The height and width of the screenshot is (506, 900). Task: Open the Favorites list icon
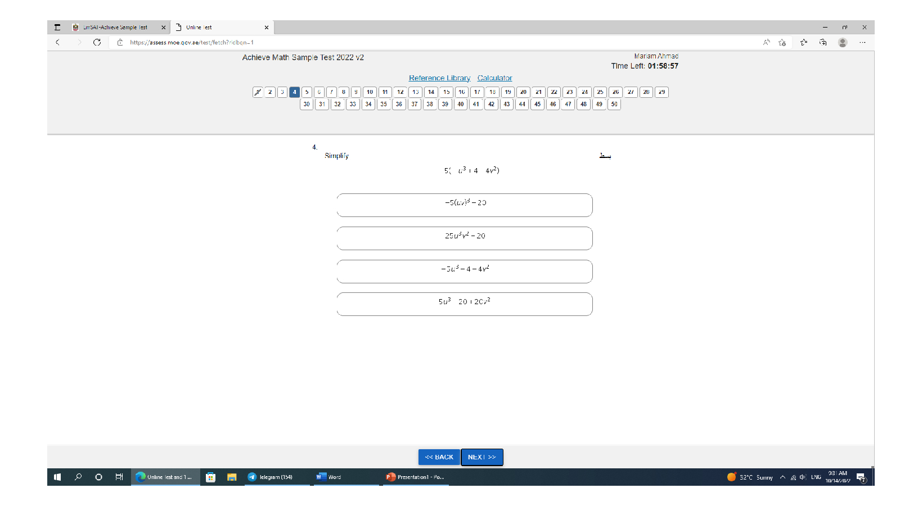803,42
